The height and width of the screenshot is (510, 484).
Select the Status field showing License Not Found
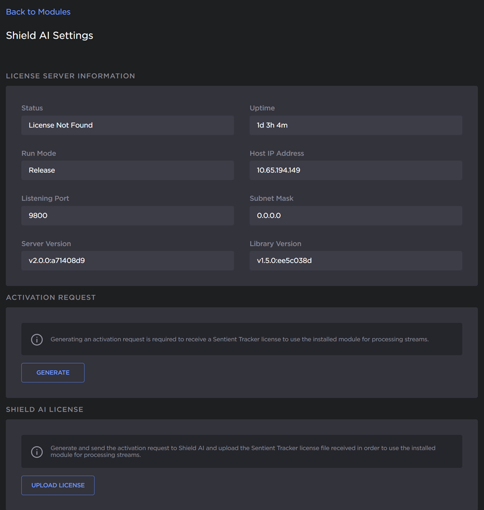127,125
